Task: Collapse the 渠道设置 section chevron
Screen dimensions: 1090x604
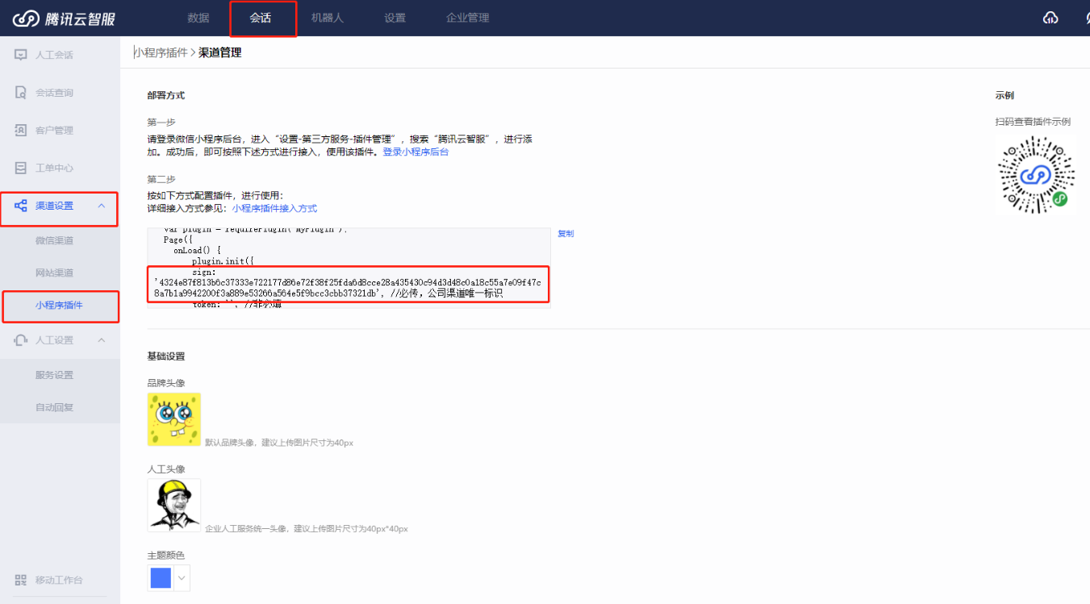Action: pyautogui.click(x=101, y=206)
